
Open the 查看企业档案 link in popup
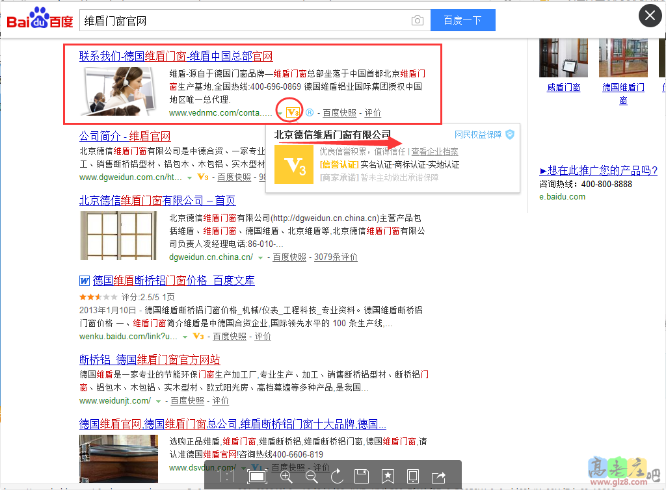point(434,151)
